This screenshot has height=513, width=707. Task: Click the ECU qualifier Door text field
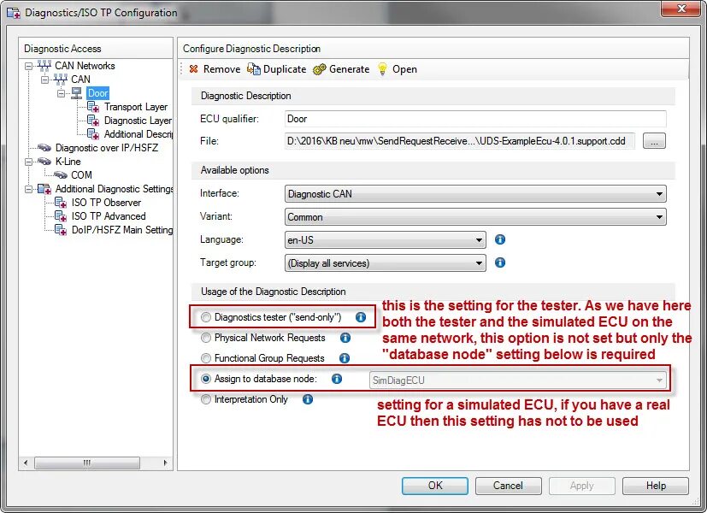click(x=475, y=119)
